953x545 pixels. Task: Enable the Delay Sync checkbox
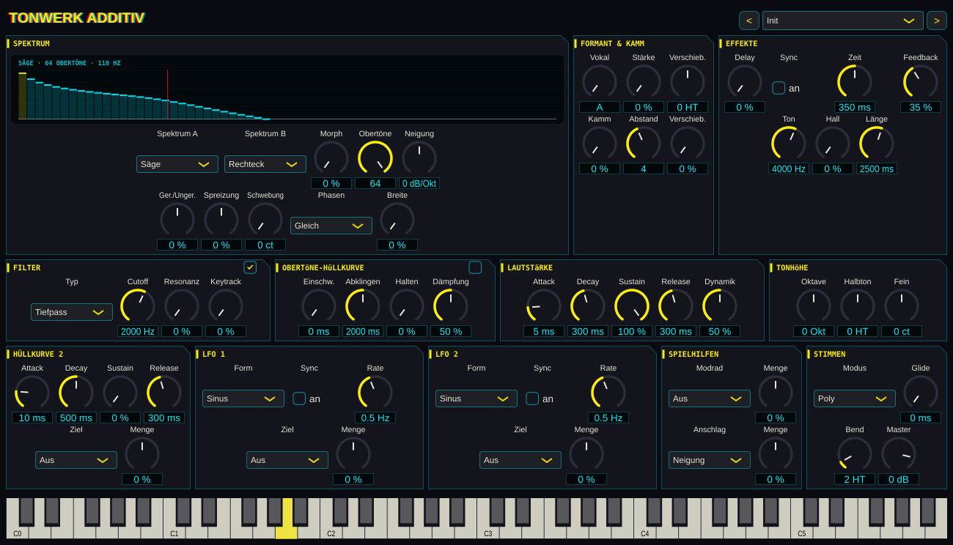tap(779, 88)
